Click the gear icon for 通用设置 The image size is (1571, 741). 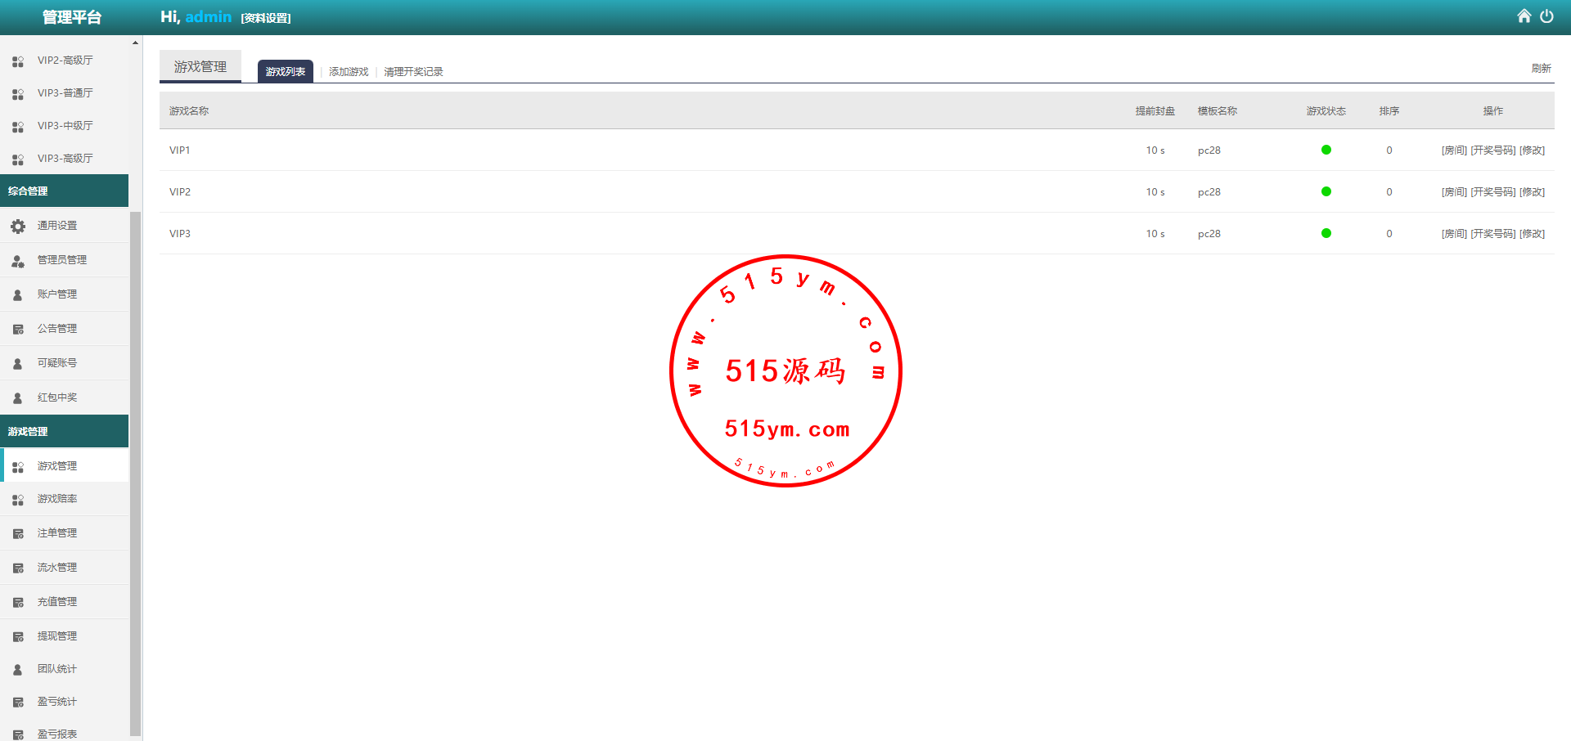coord(18,226)
